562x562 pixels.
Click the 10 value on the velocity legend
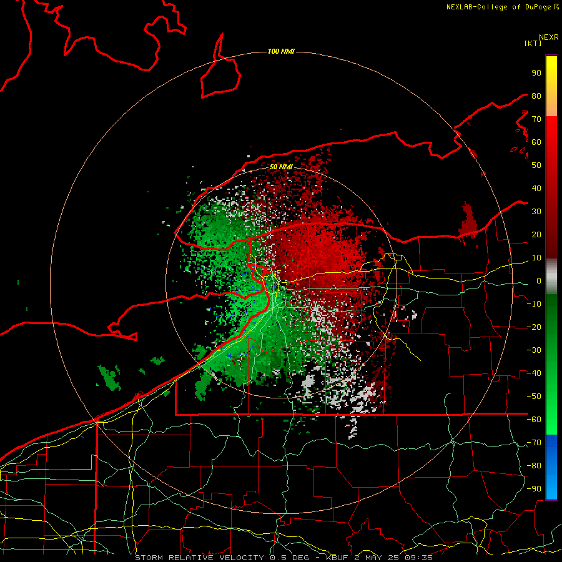point(536,258)
